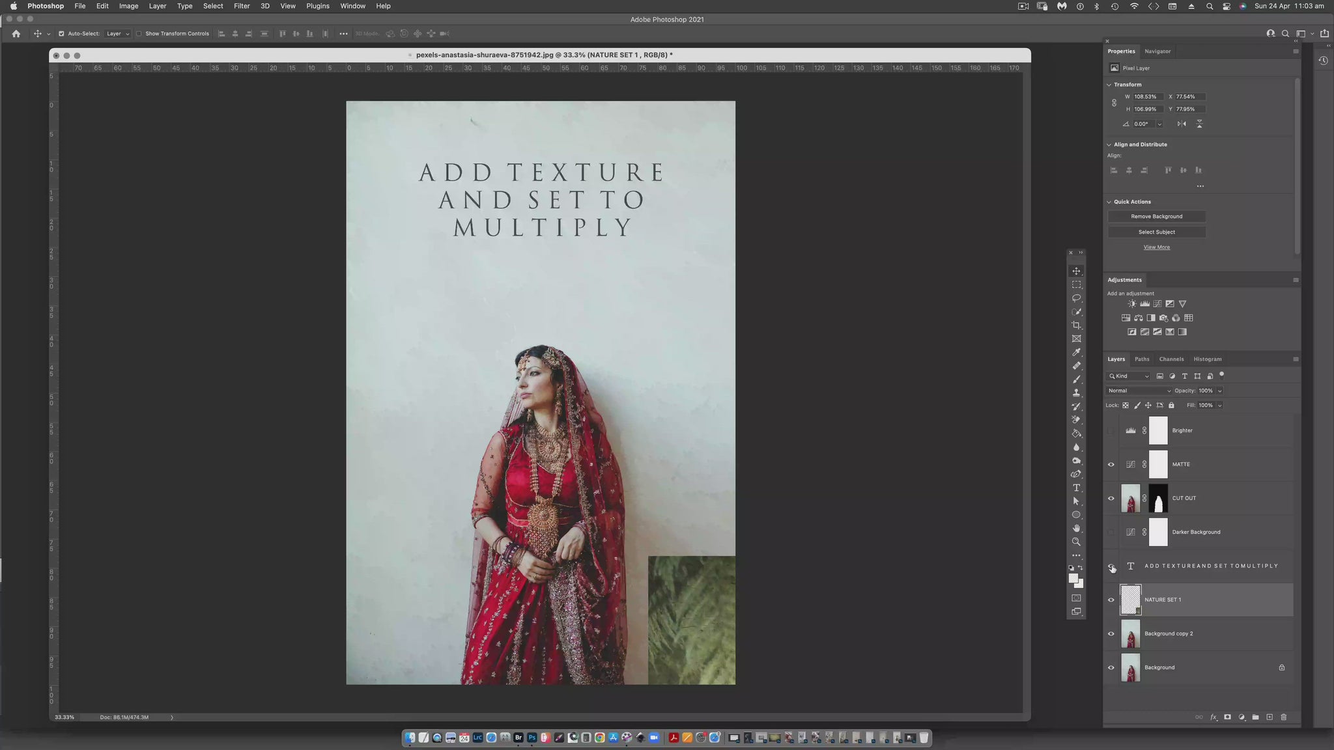This screenshot has width=1334, height=750.
Task: Switch to the Paths tab
Action: (1142, 359)
